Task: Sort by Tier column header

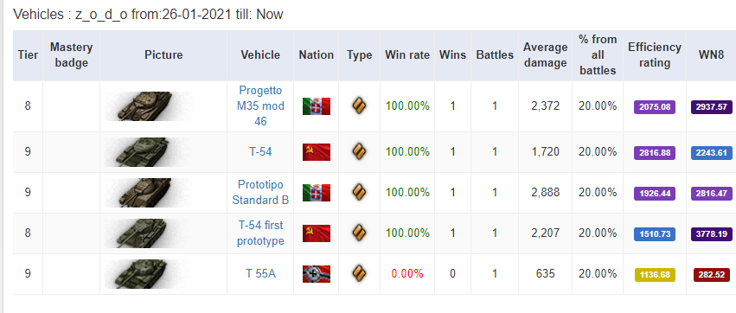Action: pos(28,55)
